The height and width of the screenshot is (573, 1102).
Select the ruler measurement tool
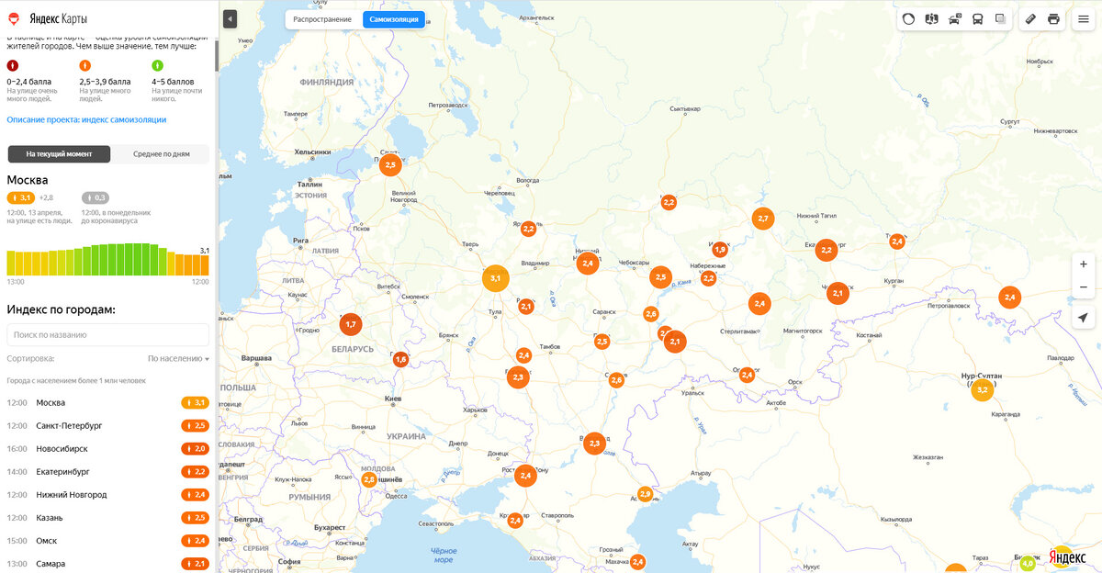coord(1030,18)
